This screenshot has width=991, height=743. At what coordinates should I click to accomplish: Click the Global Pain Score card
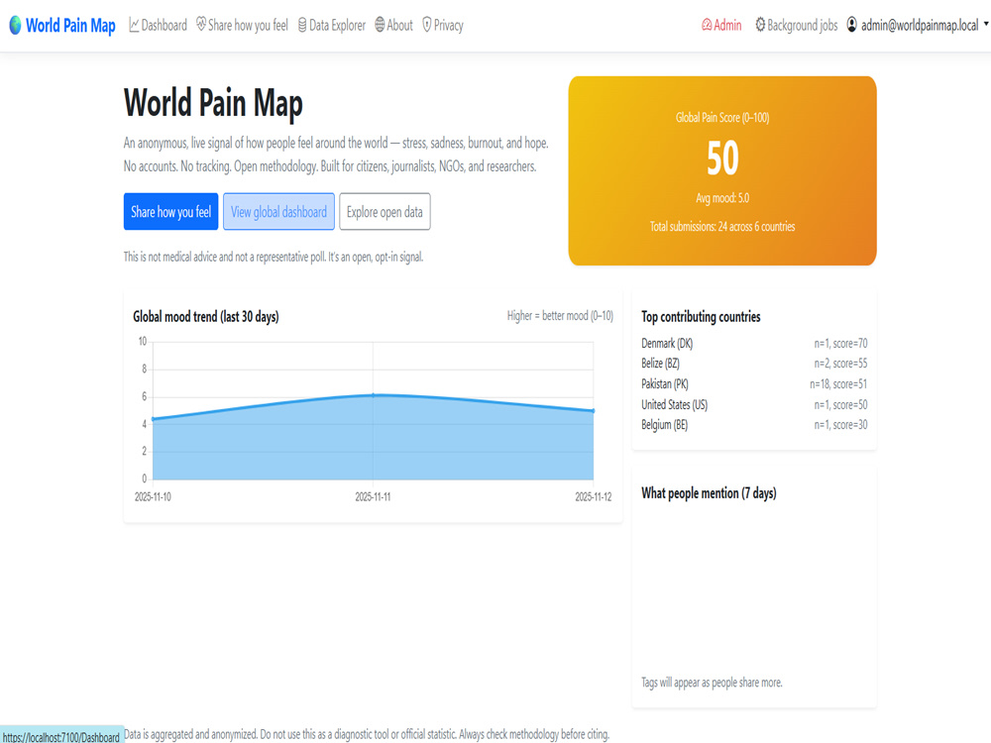click(x=722, y=171)
